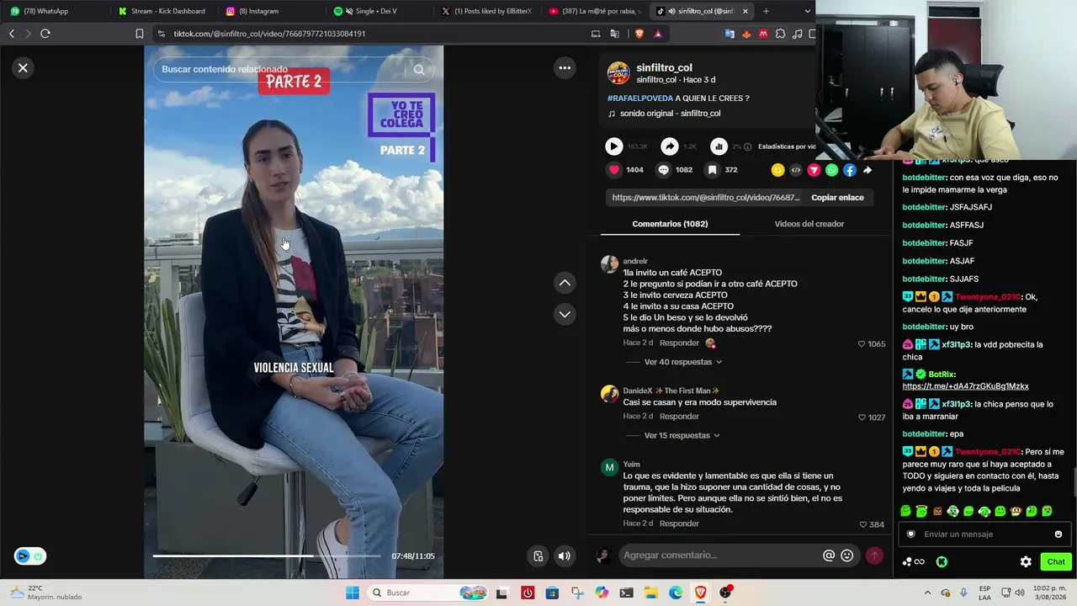Open the three-dot more options menu on the video

tap(565, 68)
